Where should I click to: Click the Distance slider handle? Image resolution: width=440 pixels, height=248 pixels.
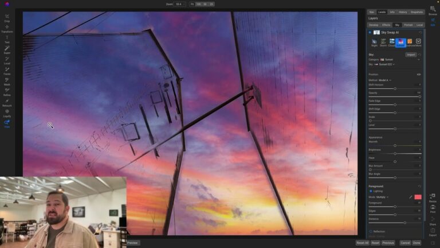(404, 223)
